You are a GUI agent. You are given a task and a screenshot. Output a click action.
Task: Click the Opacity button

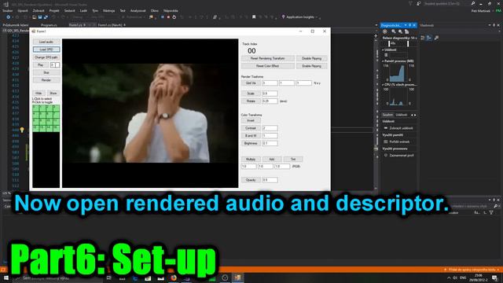pos(251,180)
